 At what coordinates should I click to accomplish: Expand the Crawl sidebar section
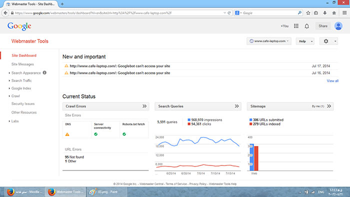[15, 96]
